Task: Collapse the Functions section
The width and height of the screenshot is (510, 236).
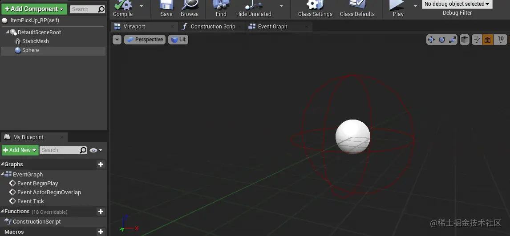Action: (2, 211)
